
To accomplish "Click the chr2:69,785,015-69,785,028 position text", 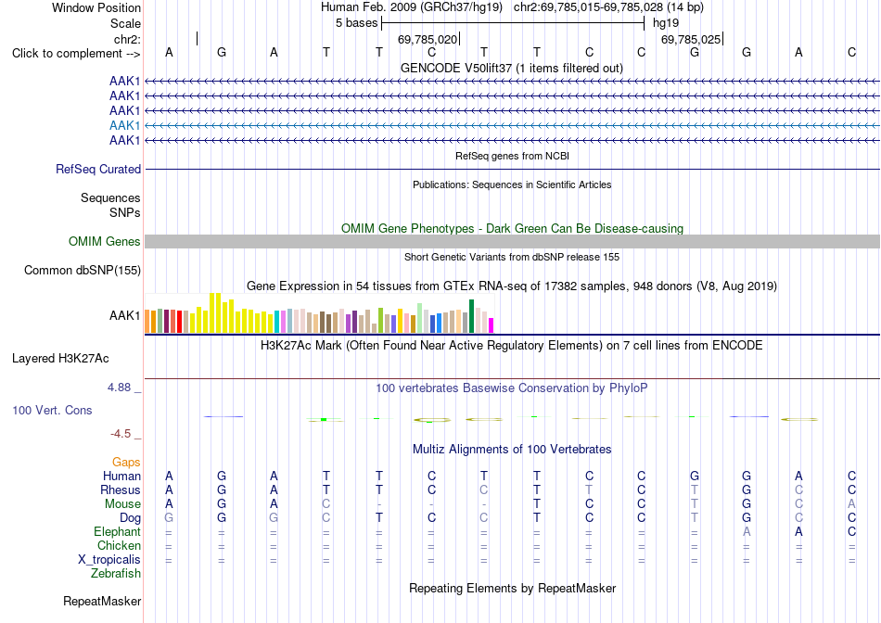I will [x=588, y=7].
